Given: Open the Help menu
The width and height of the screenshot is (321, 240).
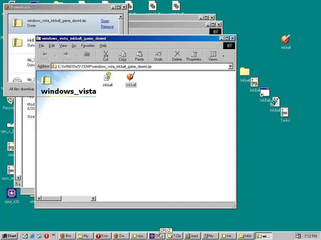Looking at the screenshot, I should coord(103,46).
